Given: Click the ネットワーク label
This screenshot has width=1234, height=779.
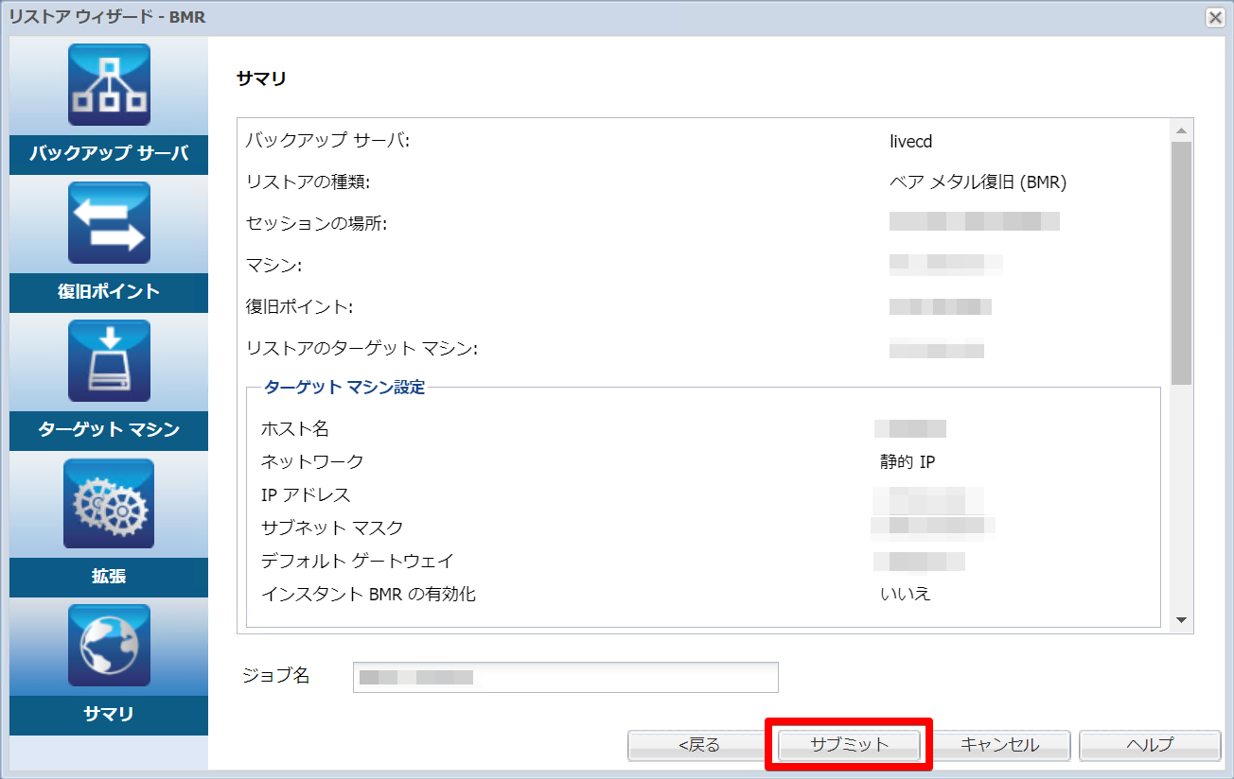Looking at the screenshot, I should (312, 462).
